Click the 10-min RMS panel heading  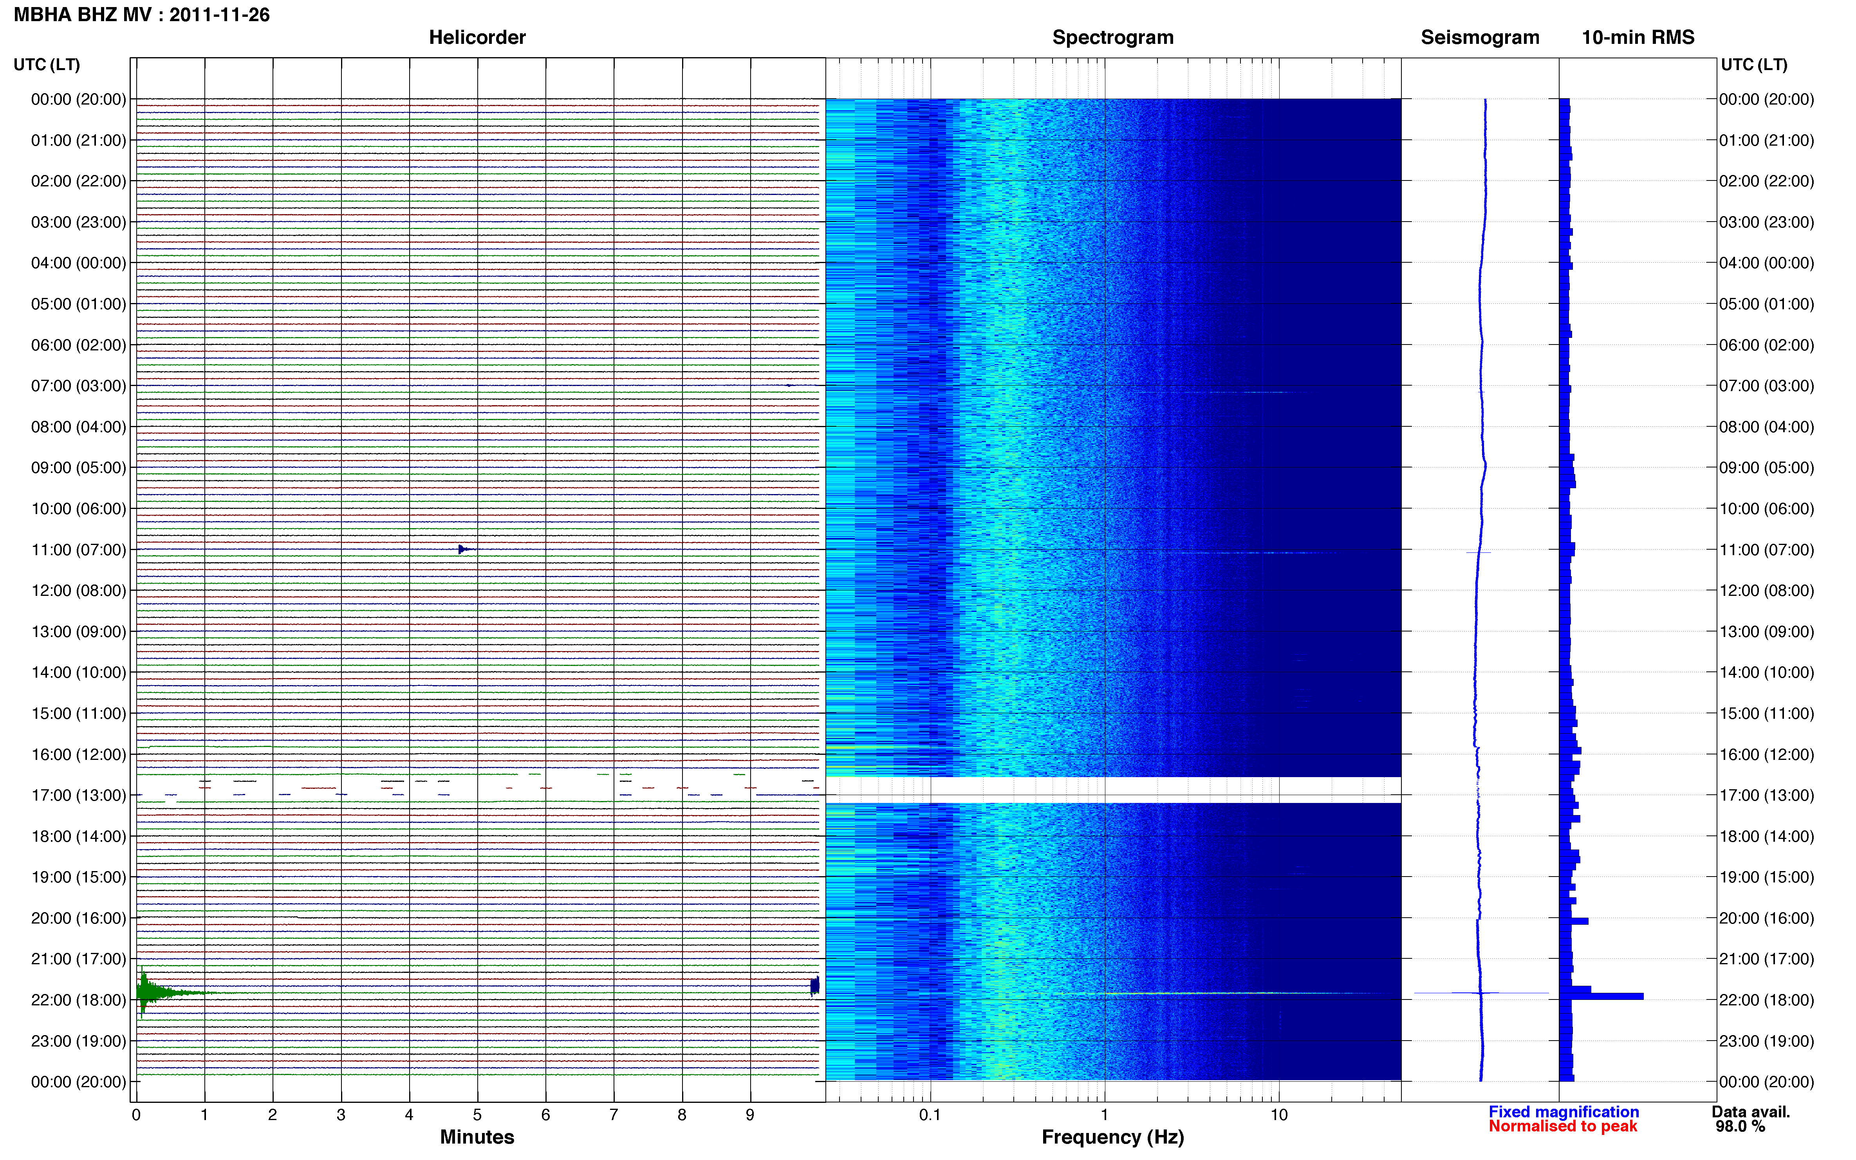click(x=1638, y=37)
